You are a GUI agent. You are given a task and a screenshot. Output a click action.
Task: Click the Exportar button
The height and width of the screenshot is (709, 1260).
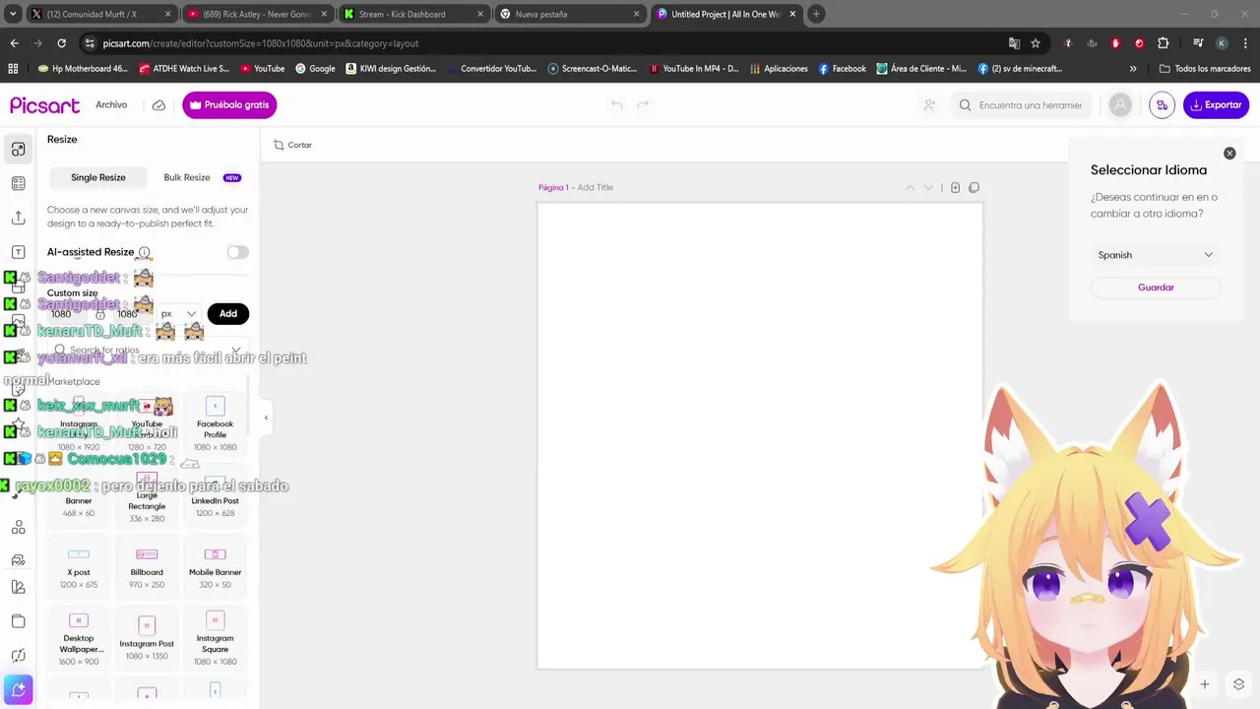[x=1216, y=105]
